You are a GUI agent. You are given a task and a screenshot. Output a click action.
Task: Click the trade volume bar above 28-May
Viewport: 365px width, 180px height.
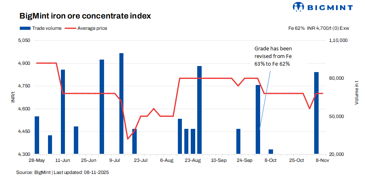(x=37, y=135)
